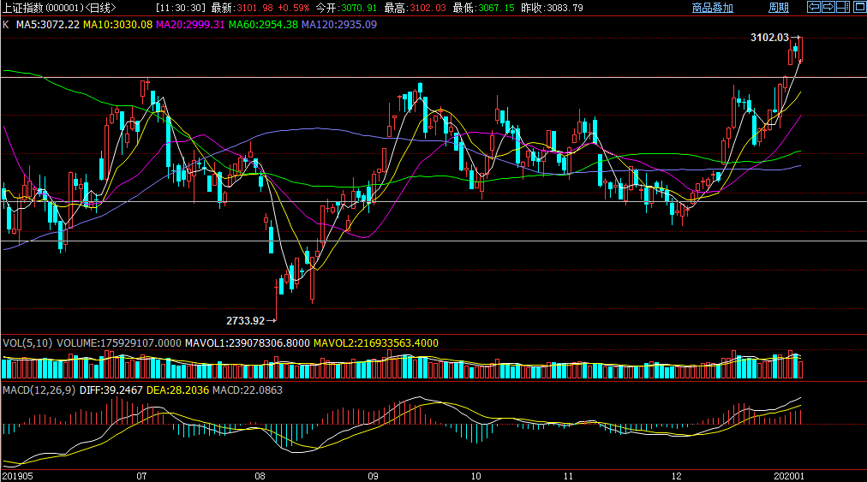Click the [11:30:30] timestamp
The width and height of the screenshot is (867, 482).
[181, 8]
